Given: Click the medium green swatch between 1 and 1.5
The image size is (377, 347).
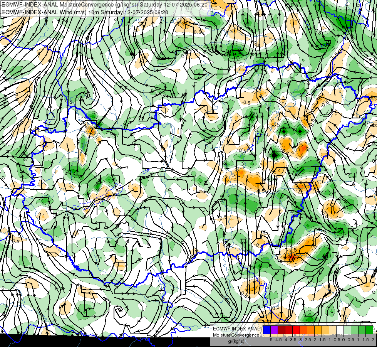Looking at the screenshot, I should [x=362, y=330].
